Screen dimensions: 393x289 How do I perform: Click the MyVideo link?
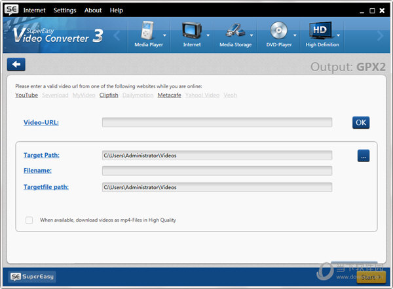click(x=84, y=95)
